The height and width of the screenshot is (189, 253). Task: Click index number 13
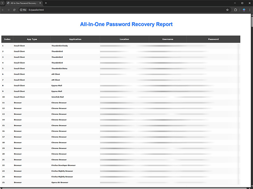(x=3, y=114)
